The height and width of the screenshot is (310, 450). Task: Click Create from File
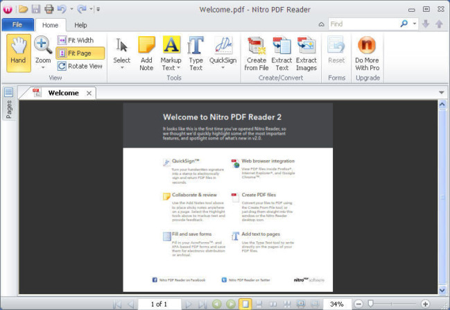pyautogui.click(x=257, y=53)
